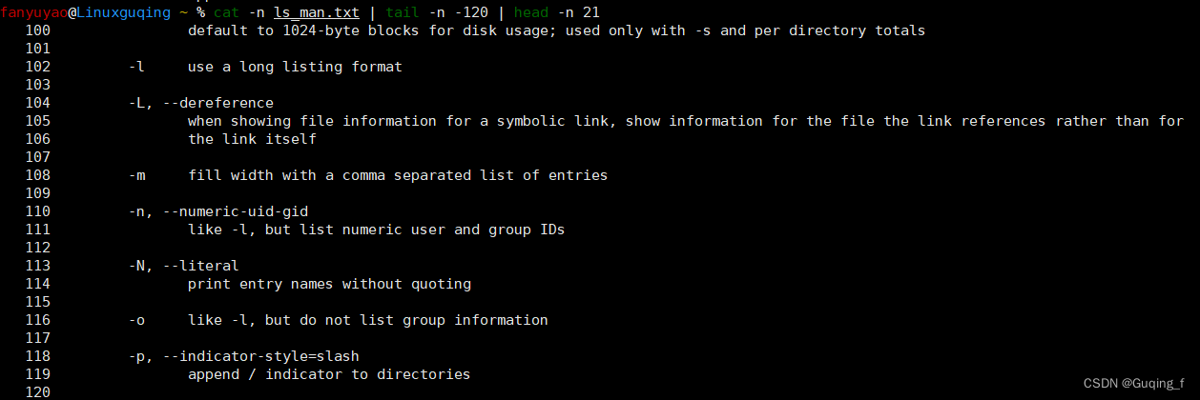Click line number 120
Viewport: 1200px width, 400px height.
(37, 392)
